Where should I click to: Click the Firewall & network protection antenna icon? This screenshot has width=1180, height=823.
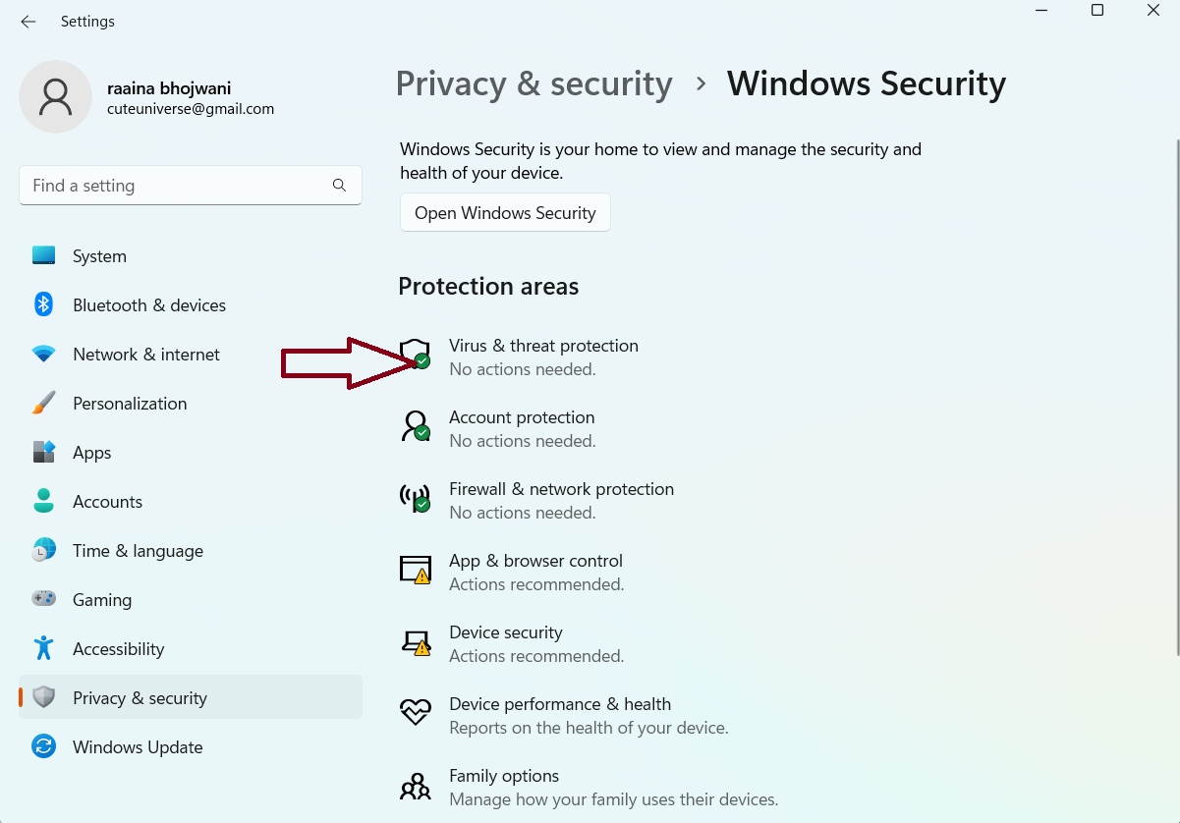pyautogui.click(x=416, y=497)
